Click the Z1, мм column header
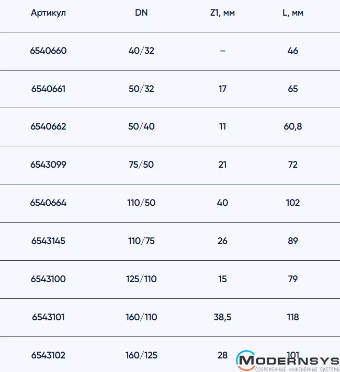Viewport: 340px width, 372px height. coord(222,13)
